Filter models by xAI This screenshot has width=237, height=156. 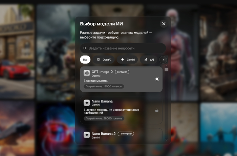149,60
